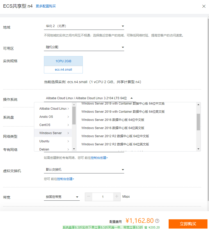Click the ecs.n4.small instance label
This screenshot has width=209, height=229.
click(63, 70)
